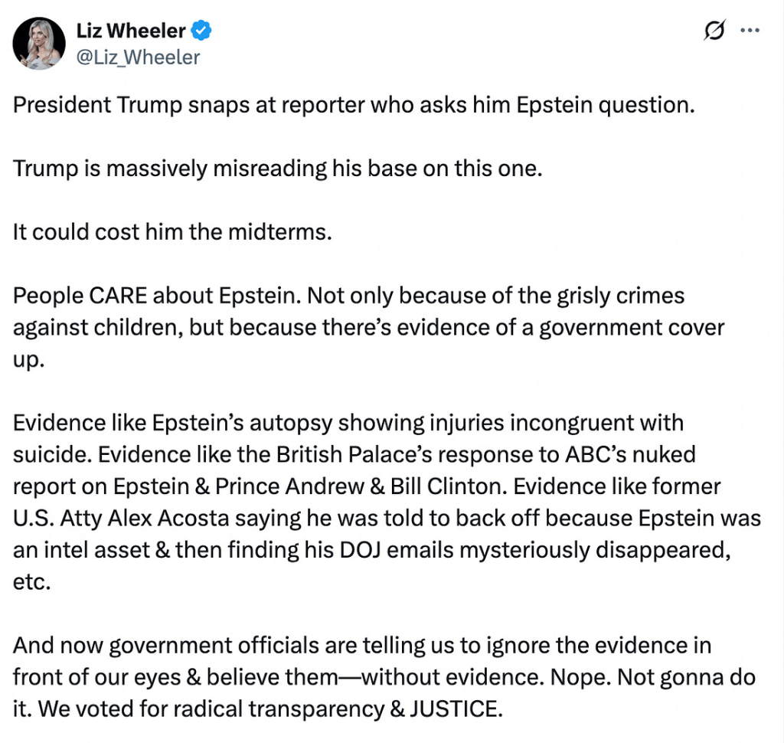Click the Grok icon on the post
This screenshot has height=743, width=784.
tap(714, 31)
